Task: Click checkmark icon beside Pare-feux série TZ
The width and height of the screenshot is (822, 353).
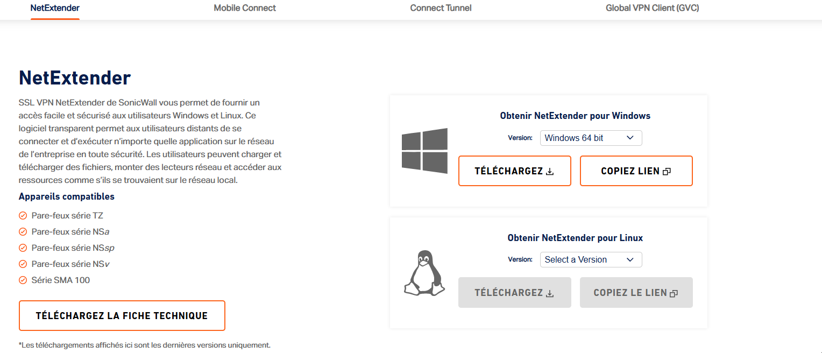Action: [23, 216]
